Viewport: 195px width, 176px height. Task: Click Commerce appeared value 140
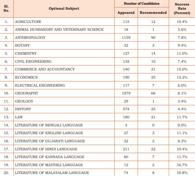(126, 69)
